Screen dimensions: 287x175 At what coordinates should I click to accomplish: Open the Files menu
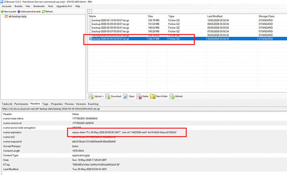tap(28, 6)
